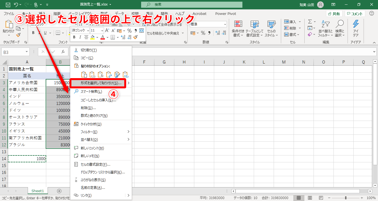Switch to Page Break Preview in the status bar

(321, 198)
